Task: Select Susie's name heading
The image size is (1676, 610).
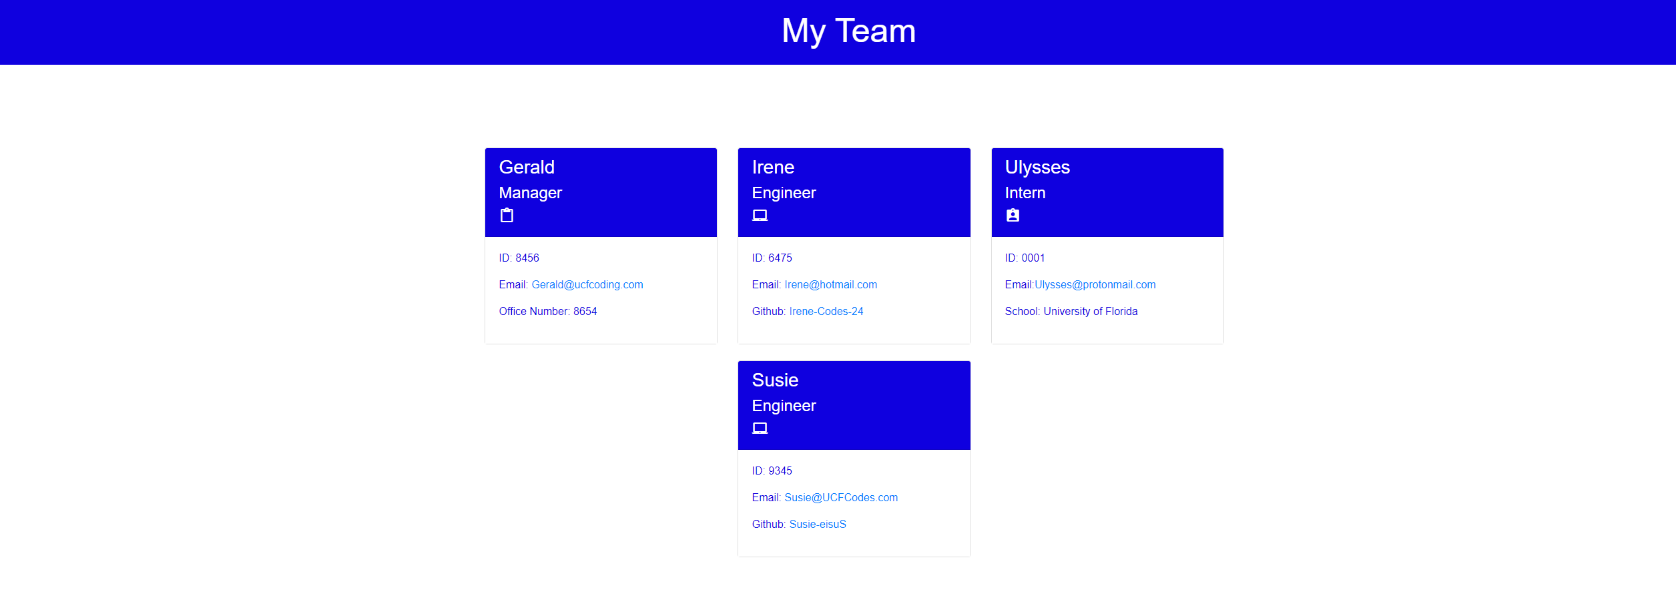Action: pyautogui.click(x=775, y=380)
